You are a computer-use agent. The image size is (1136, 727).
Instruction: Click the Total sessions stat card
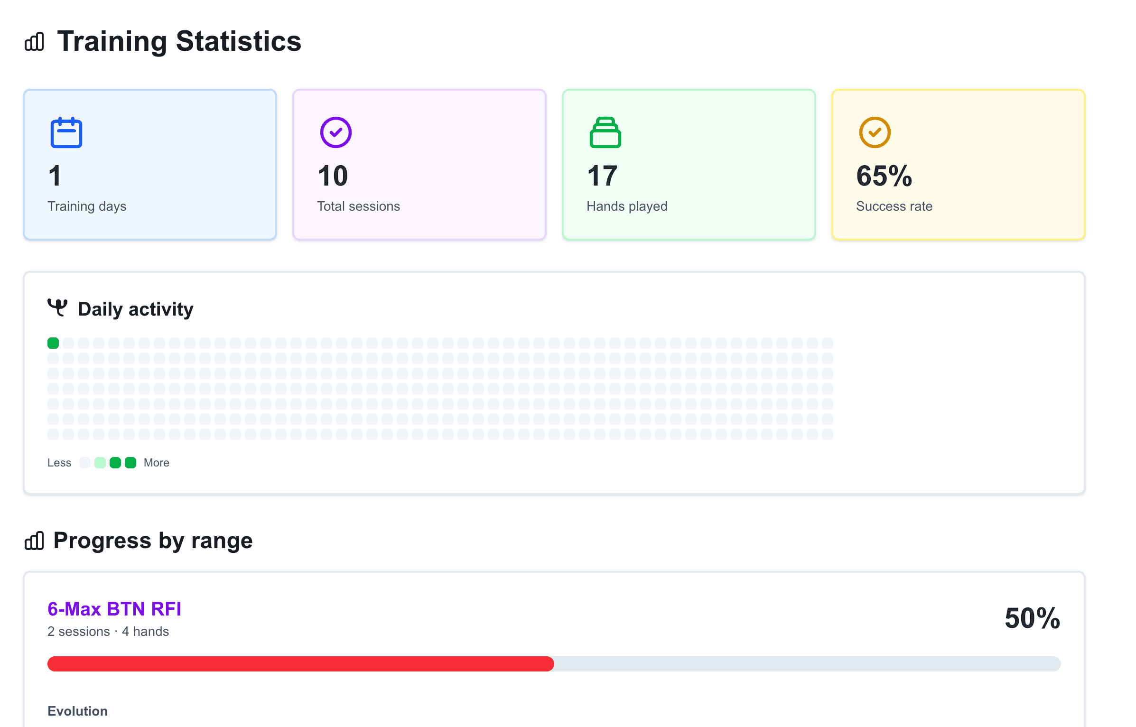[419, 165]
